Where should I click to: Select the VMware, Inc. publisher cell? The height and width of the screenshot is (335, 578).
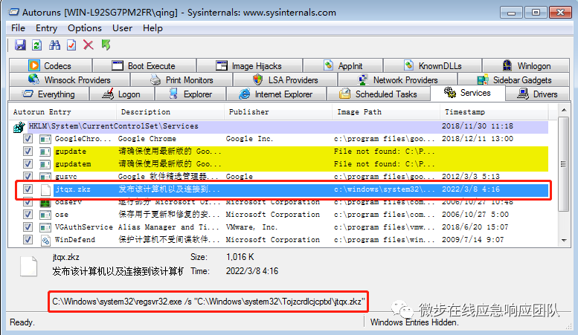point(251,227)
